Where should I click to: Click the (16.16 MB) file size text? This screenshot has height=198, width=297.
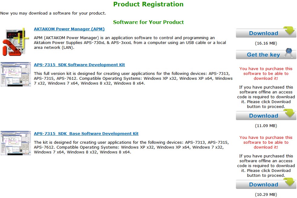coord(266,43)
